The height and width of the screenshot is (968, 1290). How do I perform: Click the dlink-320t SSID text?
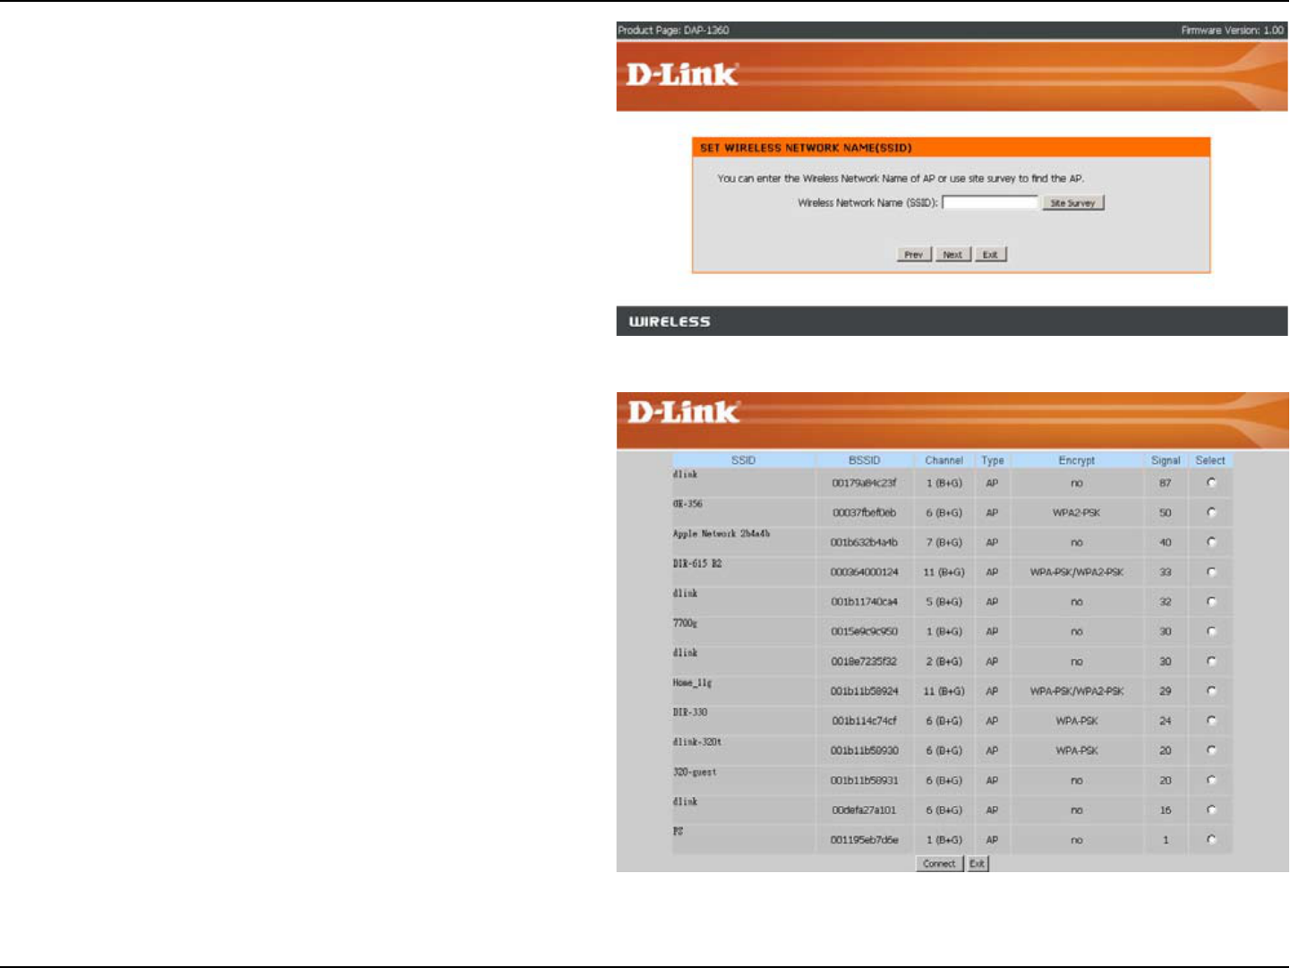697,741
